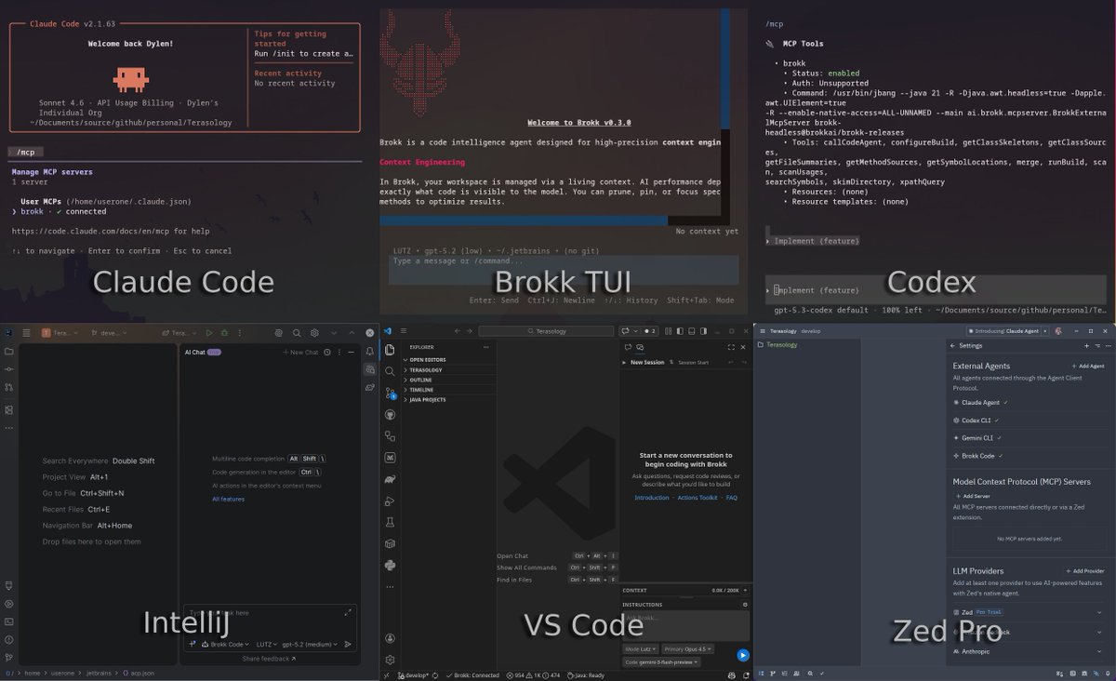
Task: Open IntelliJ Project tool window folder icon
Action: point(8,352)
